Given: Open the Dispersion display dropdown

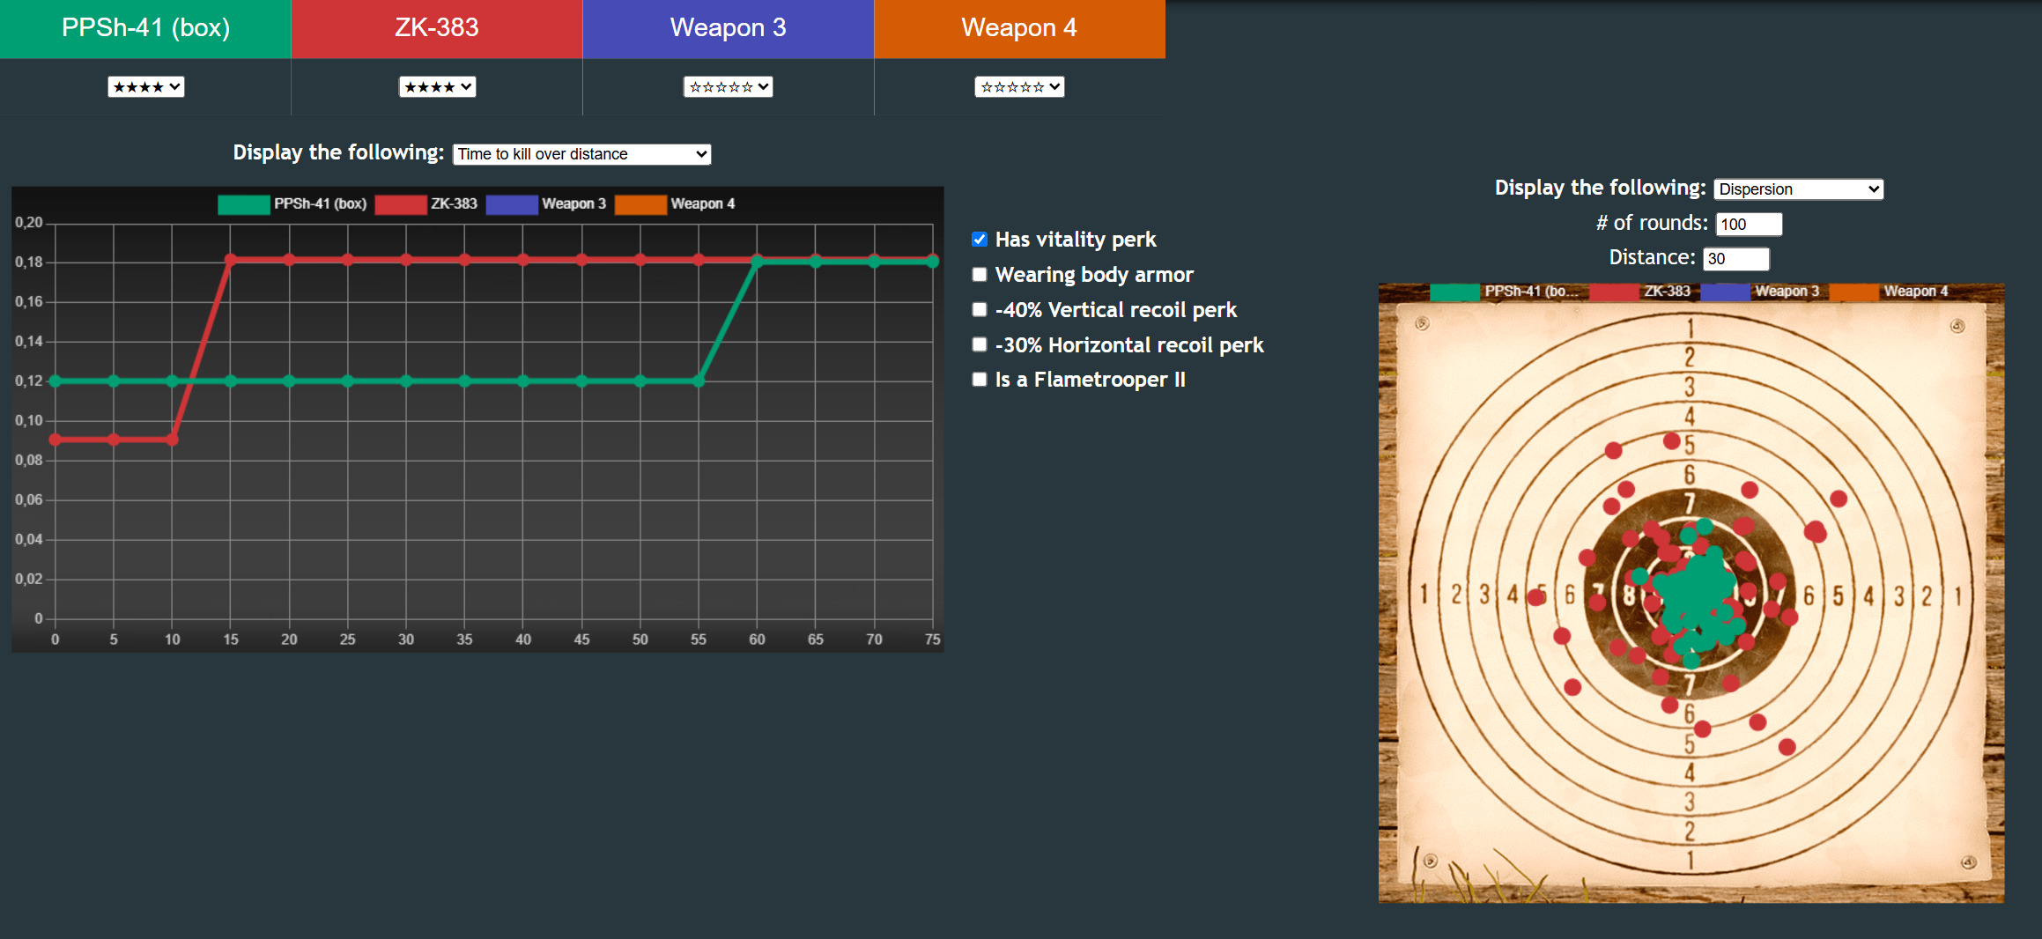Looking at the screenshot, I should click(1798, 189).
